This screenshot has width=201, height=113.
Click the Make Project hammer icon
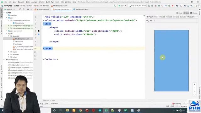115,6
